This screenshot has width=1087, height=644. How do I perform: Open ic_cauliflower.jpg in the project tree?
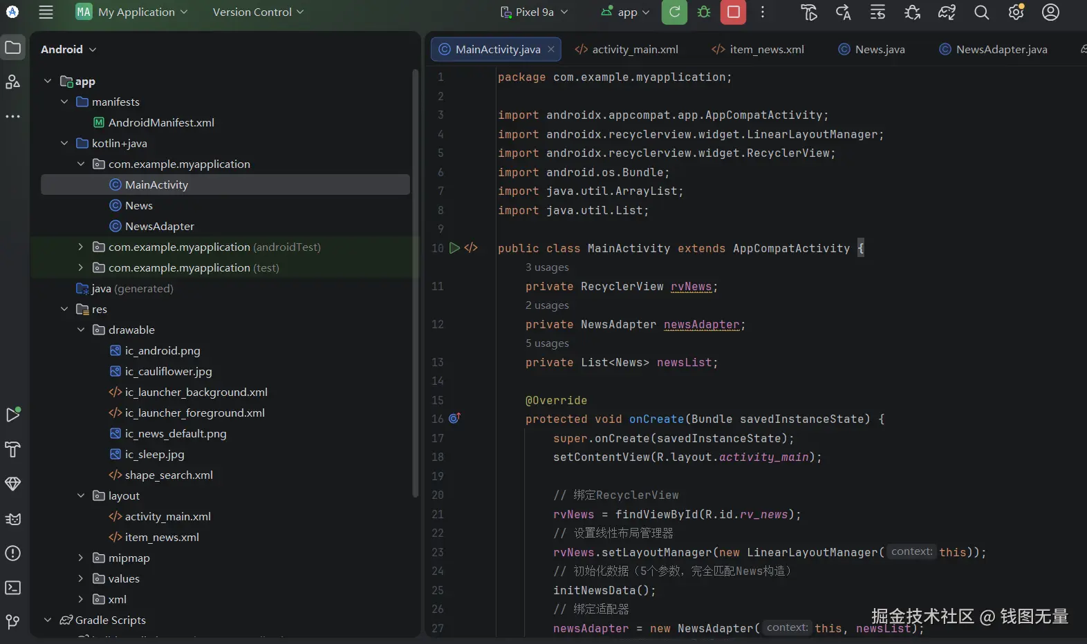168,372
